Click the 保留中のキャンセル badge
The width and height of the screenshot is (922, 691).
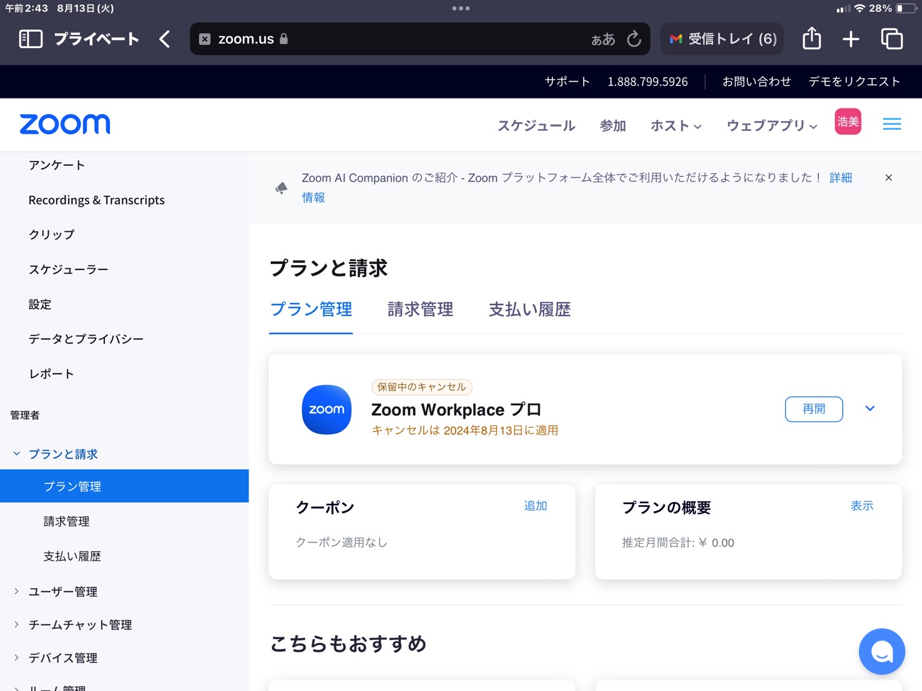(422, 387)
